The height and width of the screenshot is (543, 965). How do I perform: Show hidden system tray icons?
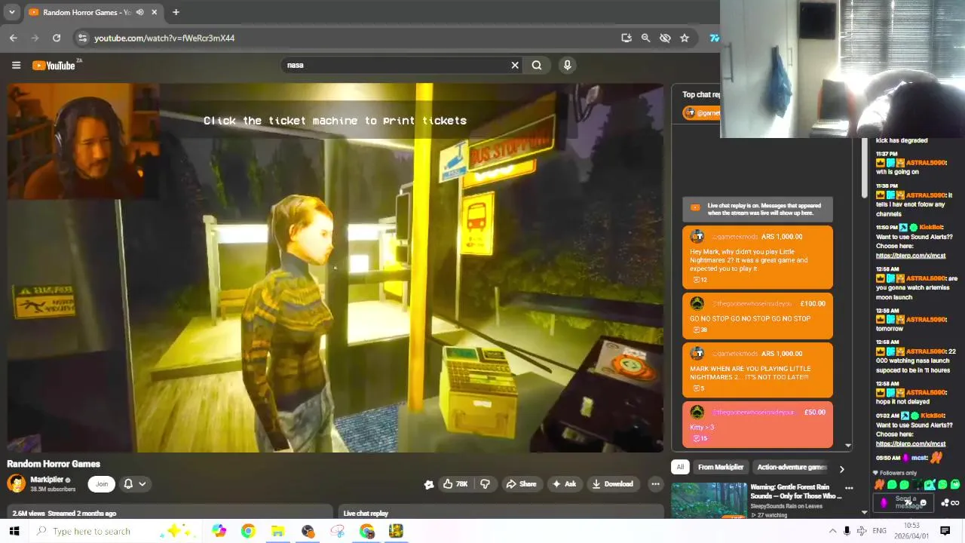click(832, 531)
